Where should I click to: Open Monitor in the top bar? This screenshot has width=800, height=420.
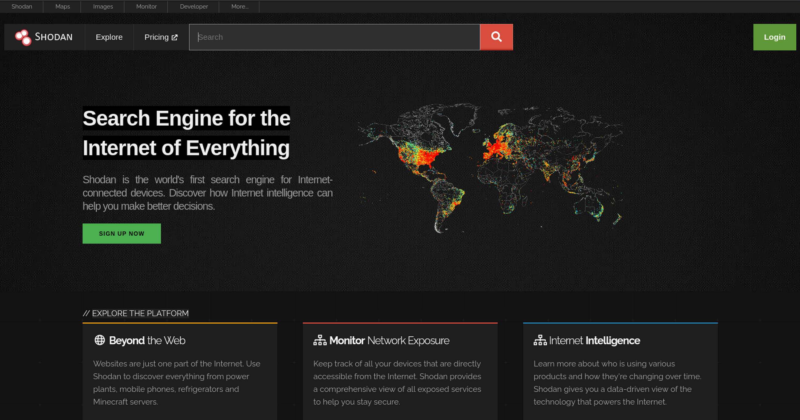146,6
